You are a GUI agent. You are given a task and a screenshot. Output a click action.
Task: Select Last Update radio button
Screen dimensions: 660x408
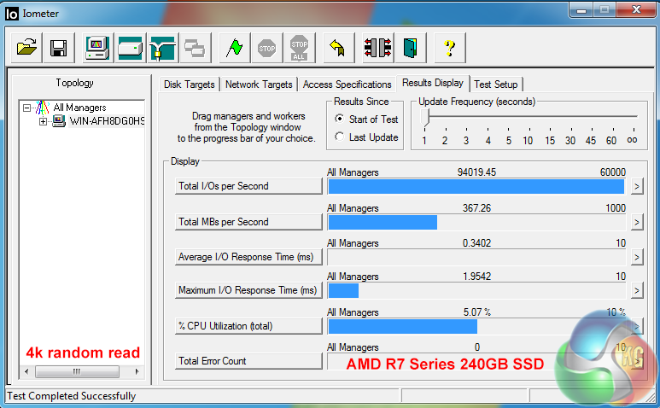339,137
